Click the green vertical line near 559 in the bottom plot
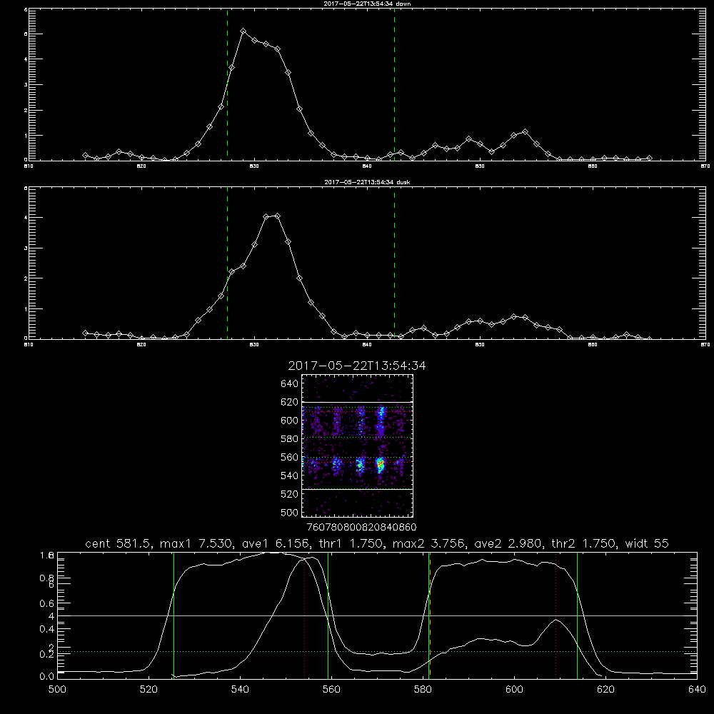The width and height of the screenshot is (714, 714). pos(328,615)
